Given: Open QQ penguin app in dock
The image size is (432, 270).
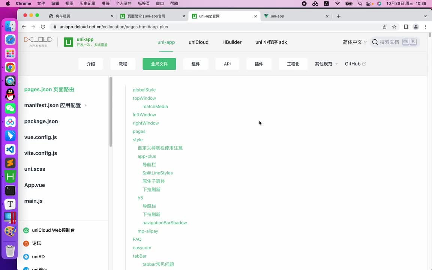Looking at the screenshot, I should point(10,94).
